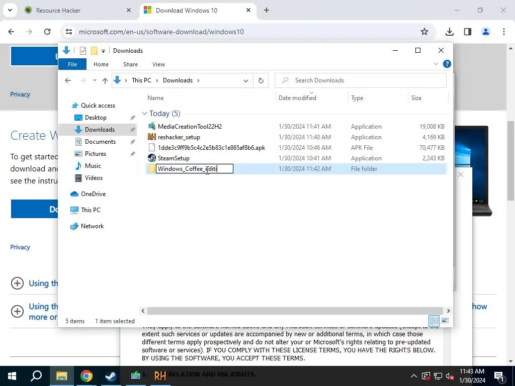Image resolution: width=515 pixels, height=386 pixels.
Task: Click the Search Downloads field
Action: [360, 80]
